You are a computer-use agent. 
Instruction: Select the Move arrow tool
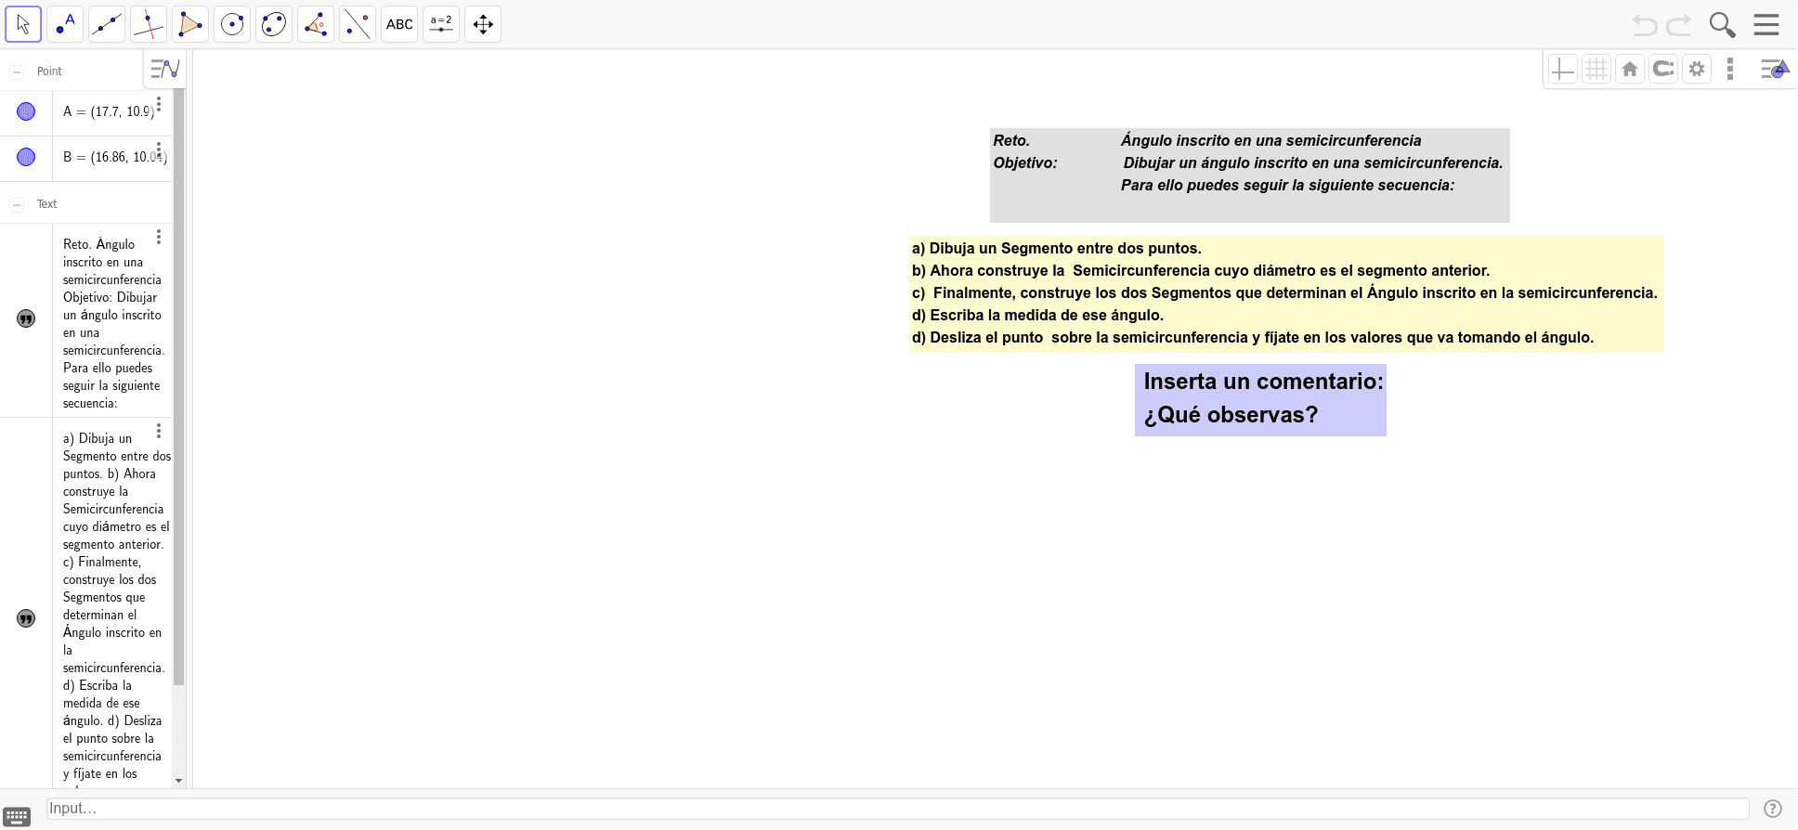point(23,24)
